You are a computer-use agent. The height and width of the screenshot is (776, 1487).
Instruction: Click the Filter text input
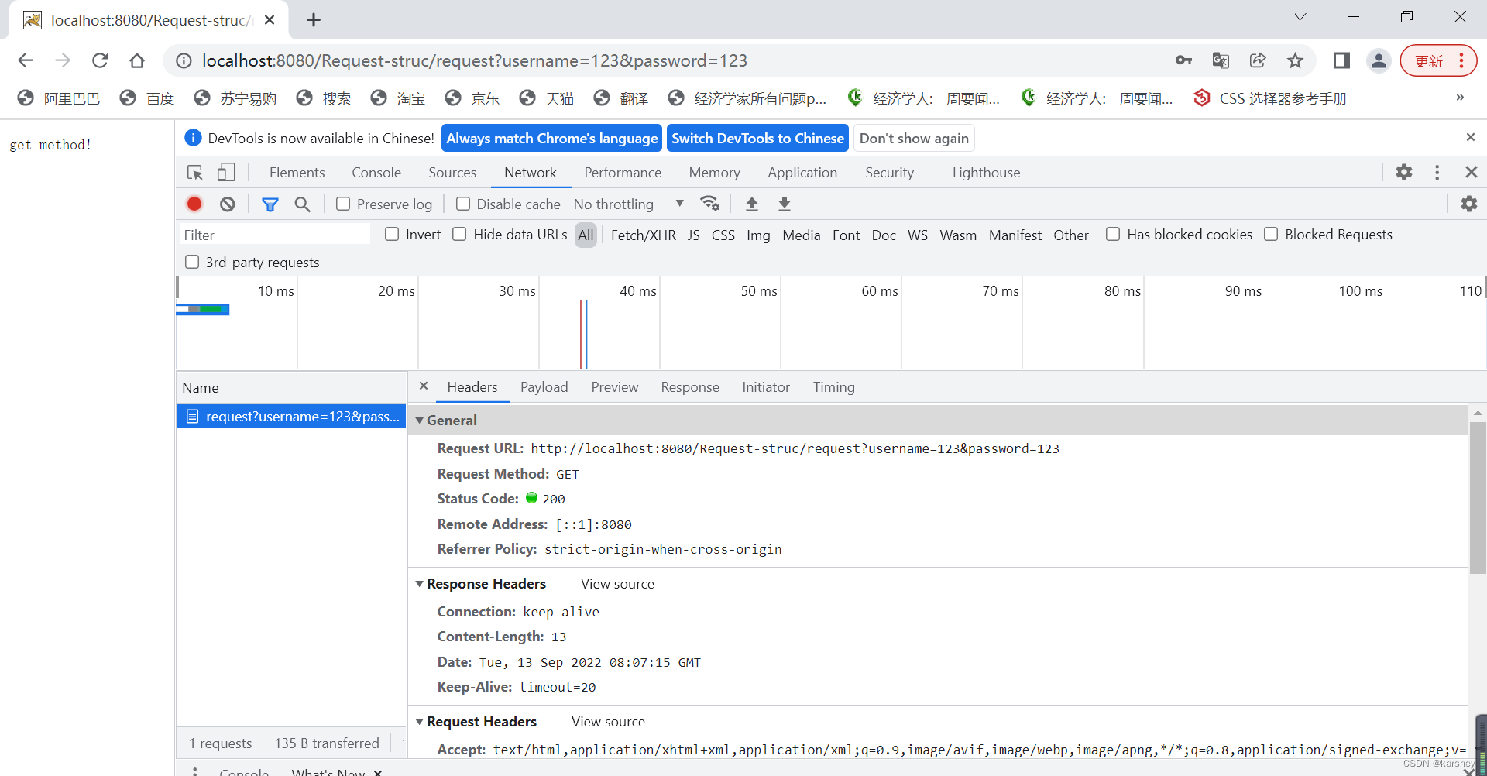click(x=275, y=235)
